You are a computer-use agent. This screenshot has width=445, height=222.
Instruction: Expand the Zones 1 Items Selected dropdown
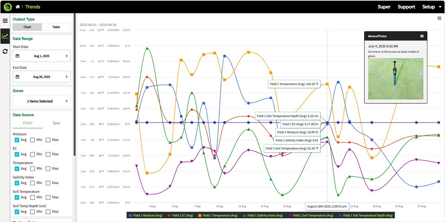coord(42,101)
